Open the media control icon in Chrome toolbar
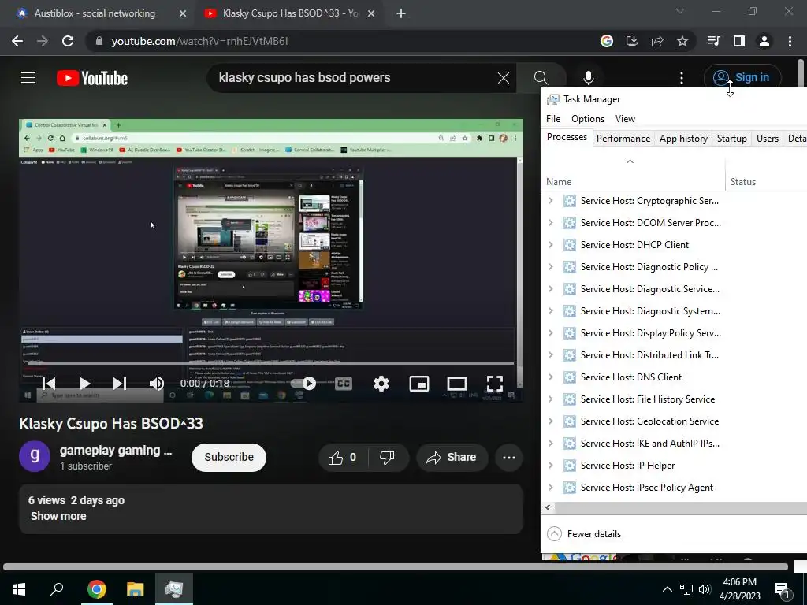The image size is (807, 605). pyautogui.click(x=713, y=41)
